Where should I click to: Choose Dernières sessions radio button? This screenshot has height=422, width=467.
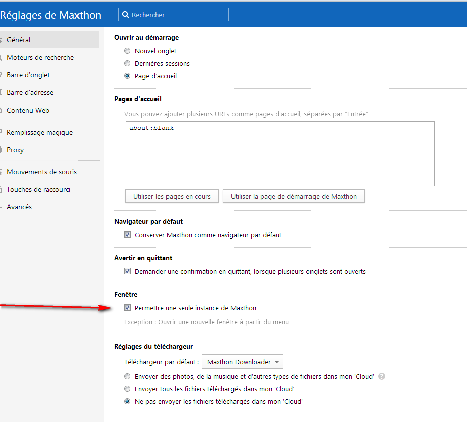(x=127, y=63)
